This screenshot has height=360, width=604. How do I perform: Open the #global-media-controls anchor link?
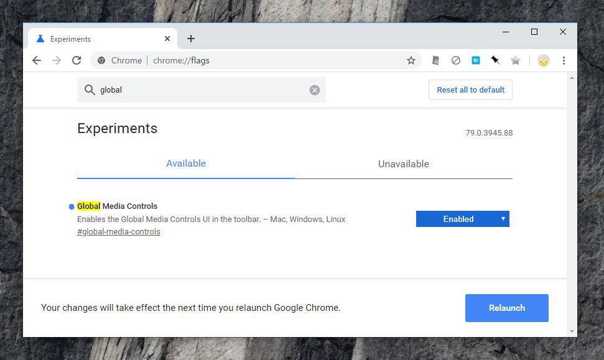(119, 232)
